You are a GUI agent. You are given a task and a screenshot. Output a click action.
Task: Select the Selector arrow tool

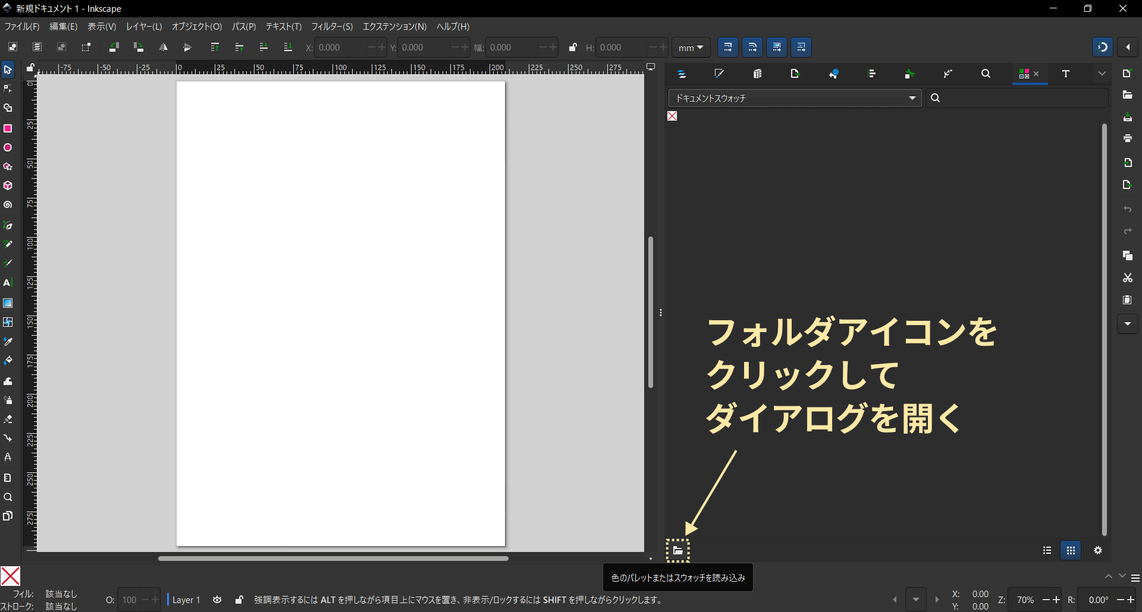[x=8, y=70]
